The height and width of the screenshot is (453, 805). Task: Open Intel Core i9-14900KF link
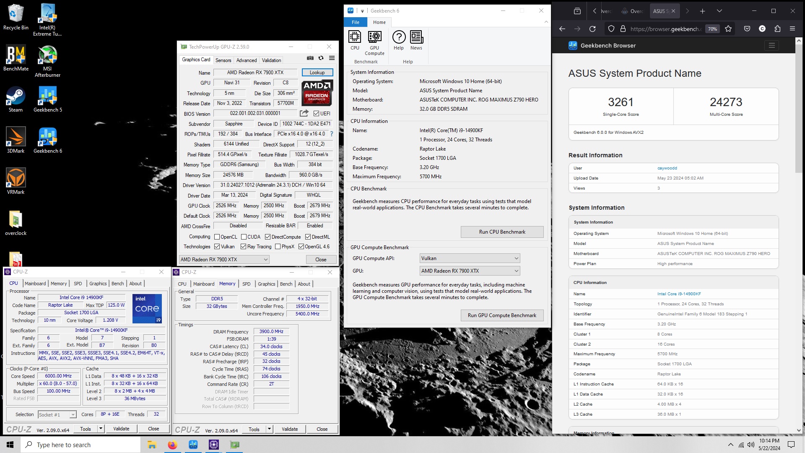[x=679, y=294]
